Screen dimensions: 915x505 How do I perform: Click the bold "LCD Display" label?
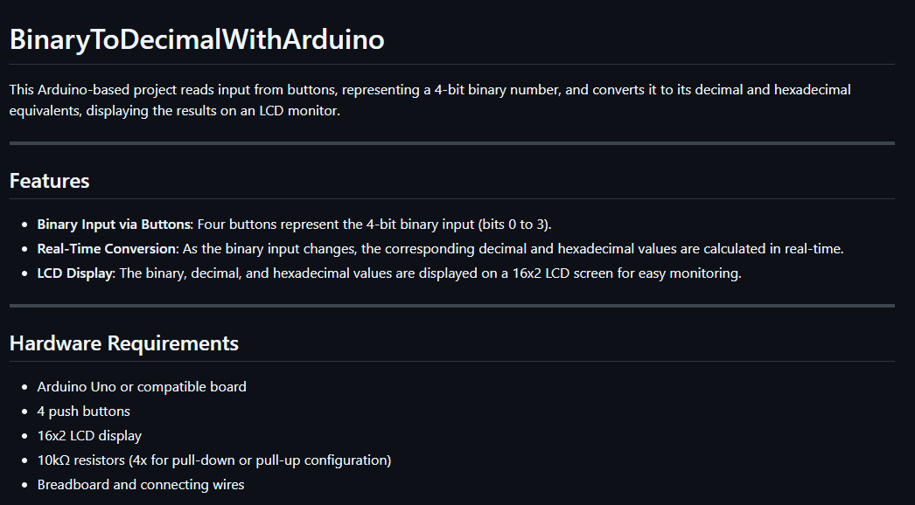75,273
